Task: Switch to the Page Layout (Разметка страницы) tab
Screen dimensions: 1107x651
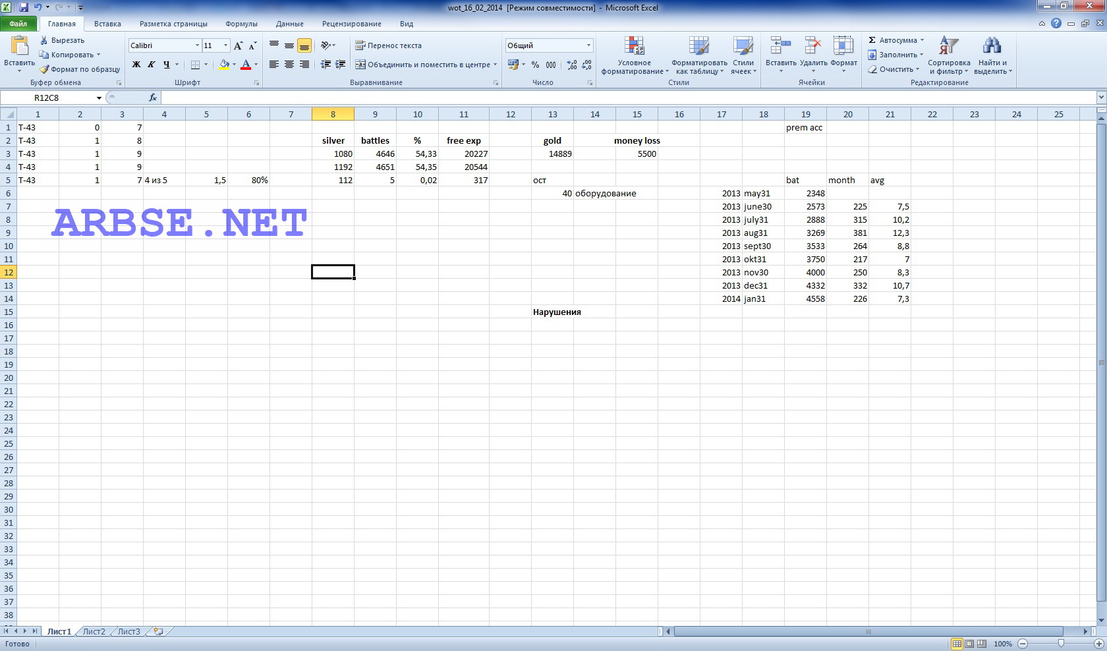Action: tap(173, 24)
